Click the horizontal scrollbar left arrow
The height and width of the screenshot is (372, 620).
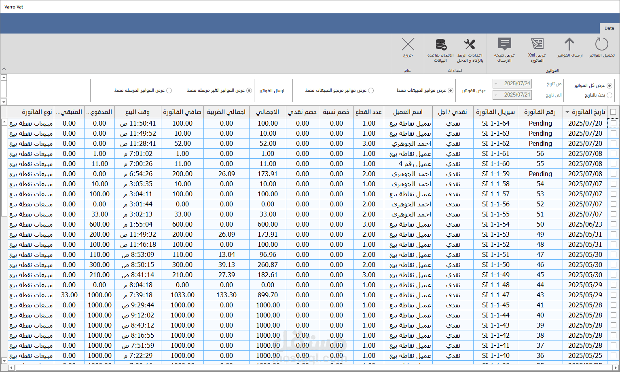(11, 368)
